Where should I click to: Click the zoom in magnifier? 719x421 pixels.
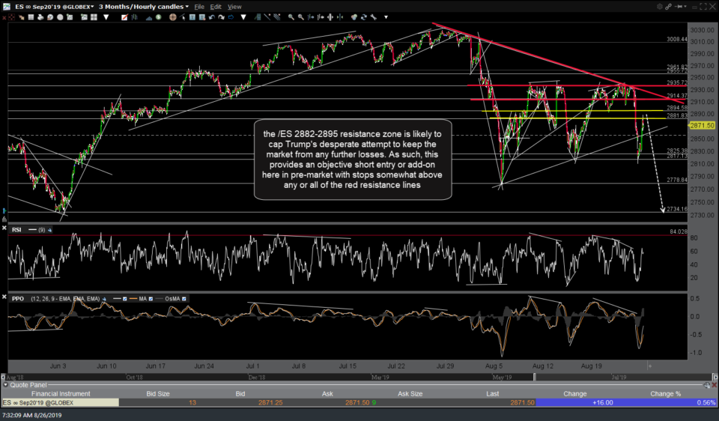pyautogui.click(x=291, y=17)
